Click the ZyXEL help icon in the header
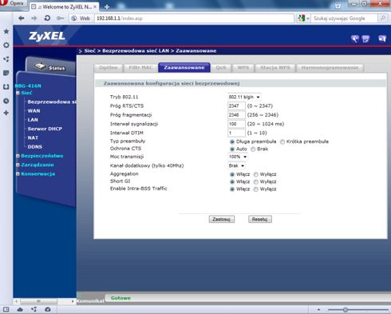This screenshot has height=314, width=391. pyautogui.click(x=366, y=39)
